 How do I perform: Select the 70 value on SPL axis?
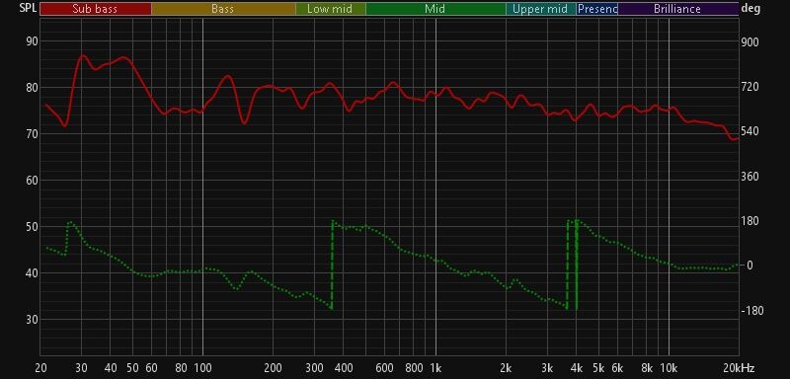pyautogui.click(x=32, y=134)
